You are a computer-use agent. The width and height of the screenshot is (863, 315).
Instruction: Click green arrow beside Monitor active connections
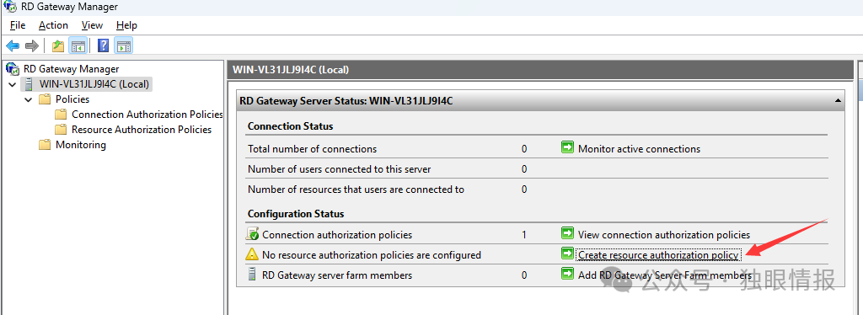point(567,148)
